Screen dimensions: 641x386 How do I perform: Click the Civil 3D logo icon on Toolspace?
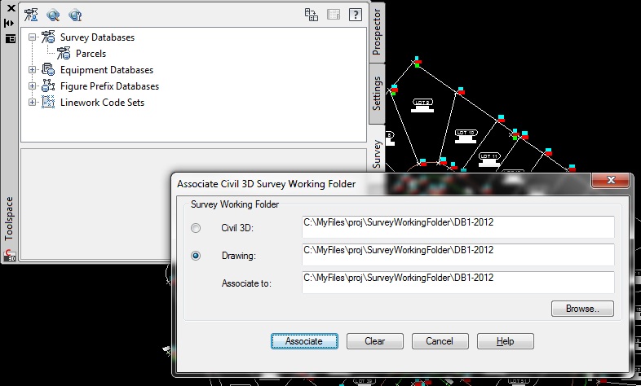pyautogui.click(x=10, y=256)
